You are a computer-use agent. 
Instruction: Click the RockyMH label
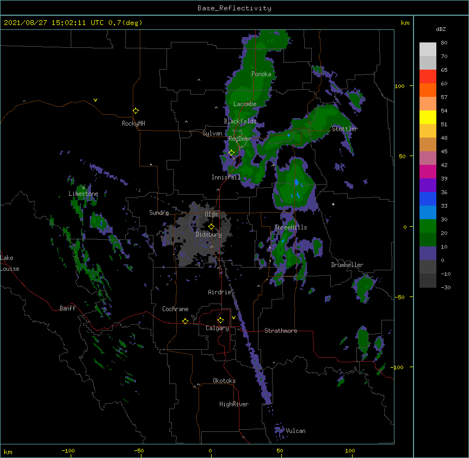pos(133,123)
